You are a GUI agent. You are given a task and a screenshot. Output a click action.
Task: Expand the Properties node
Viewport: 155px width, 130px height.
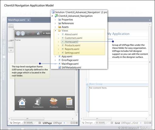(x=55, y=20)
